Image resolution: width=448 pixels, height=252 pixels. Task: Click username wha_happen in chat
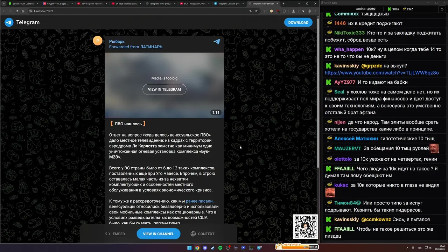(349, 49)
